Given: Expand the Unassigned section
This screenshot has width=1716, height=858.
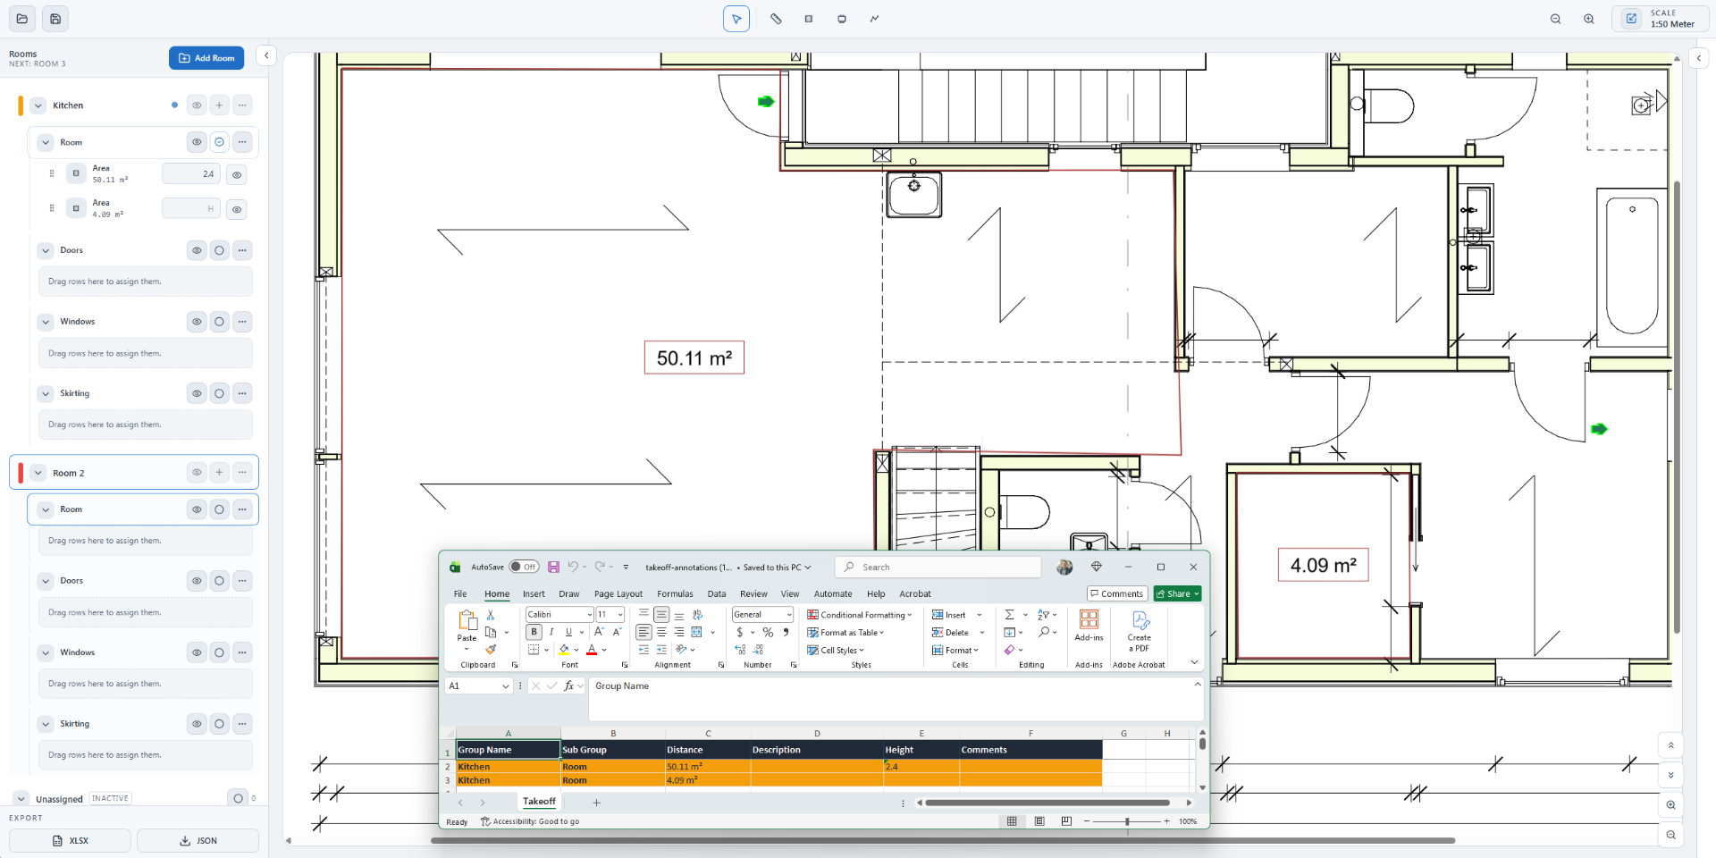Looking at the screenshot, I should pos(21,799).
